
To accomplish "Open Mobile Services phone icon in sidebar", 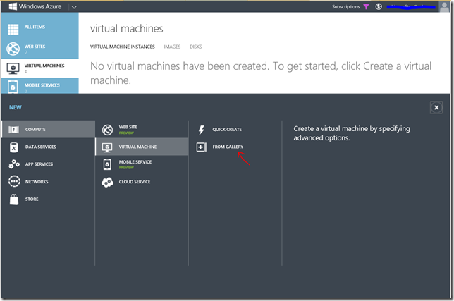I will [x=13, y=87].
